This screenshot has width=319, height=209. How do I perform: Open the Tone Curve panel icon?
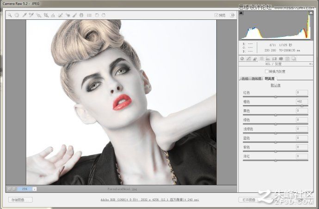248,59
